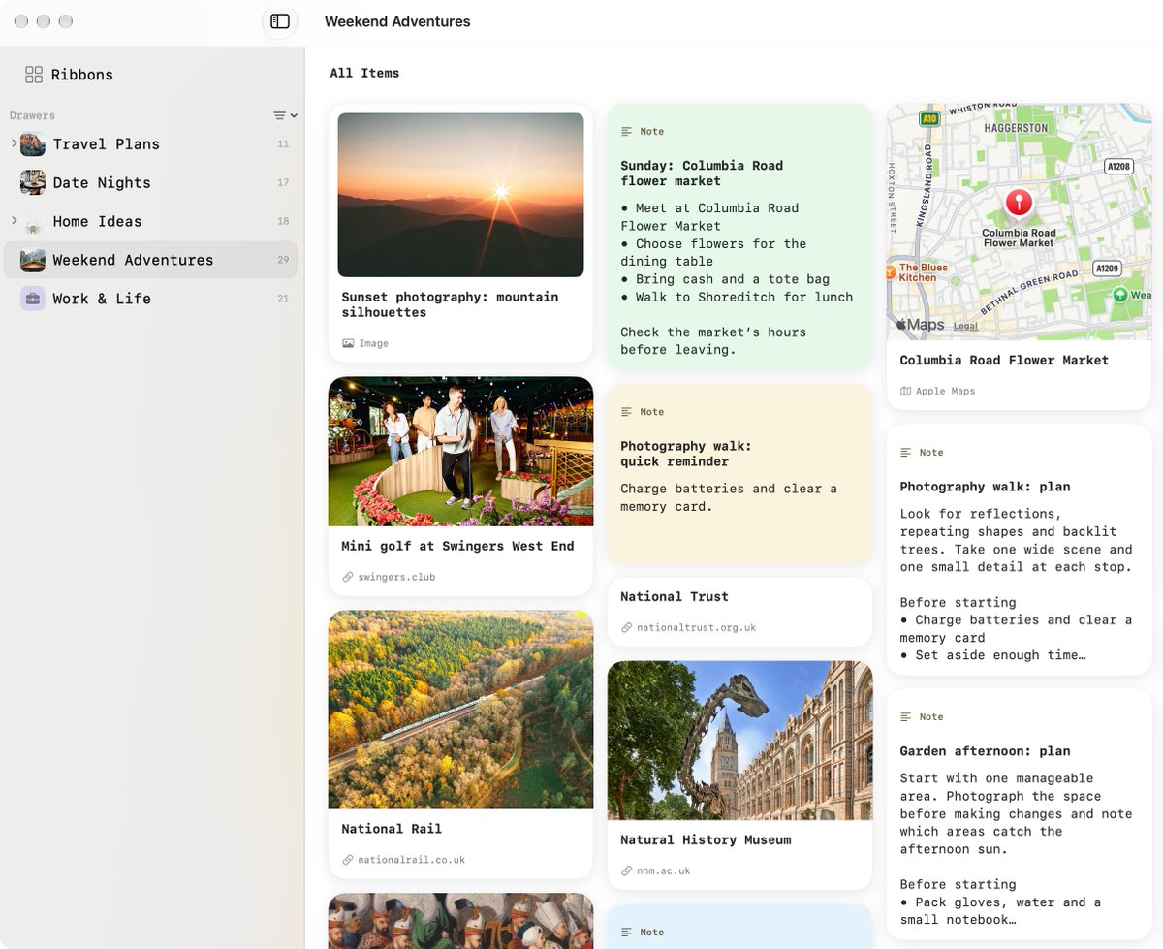Click the Date Nights drawer thumbnail icon
The image size is (1163, 949).
pos(33,182)
